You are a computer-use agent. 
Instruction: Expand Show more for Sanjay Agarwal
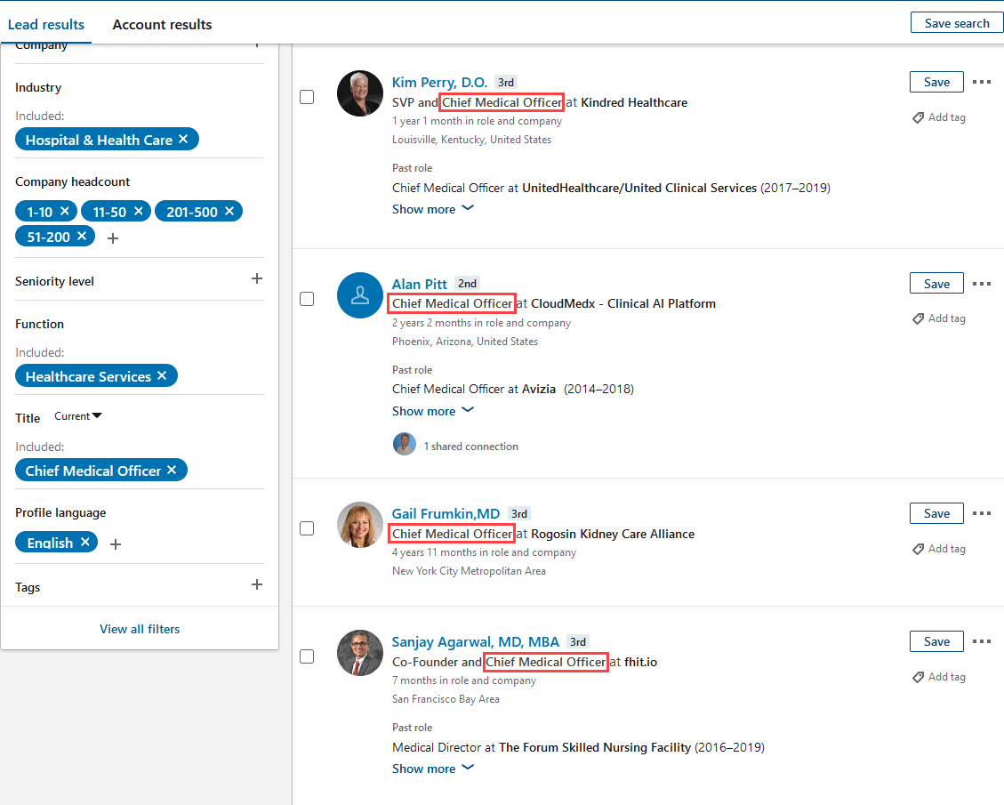[433, 768]
